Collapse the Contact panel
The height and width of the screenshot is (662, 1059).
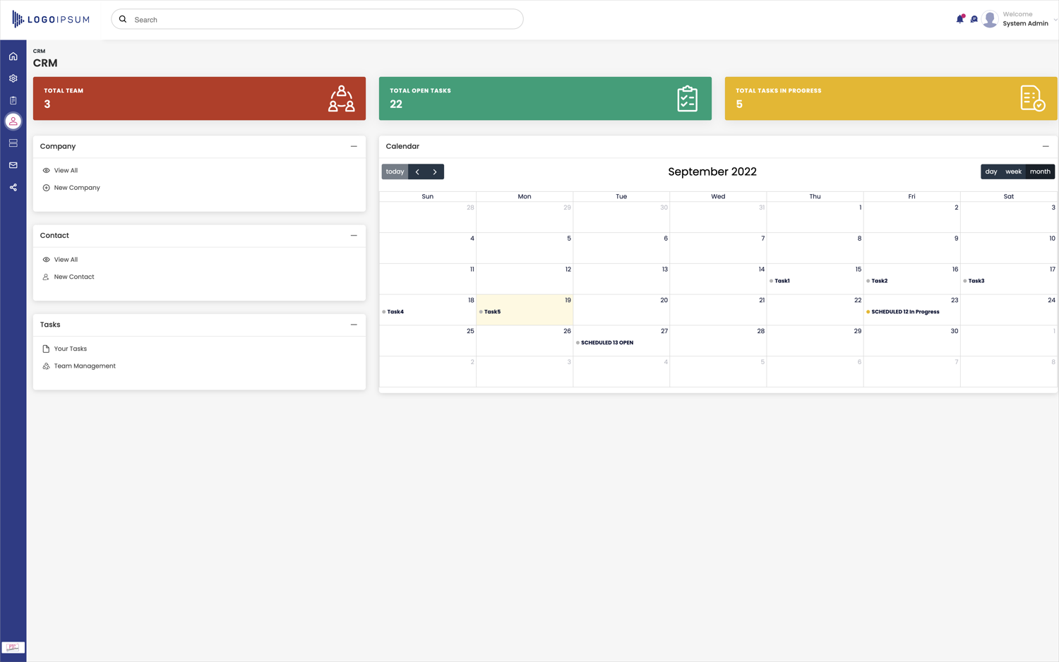(x=354, y=235)
